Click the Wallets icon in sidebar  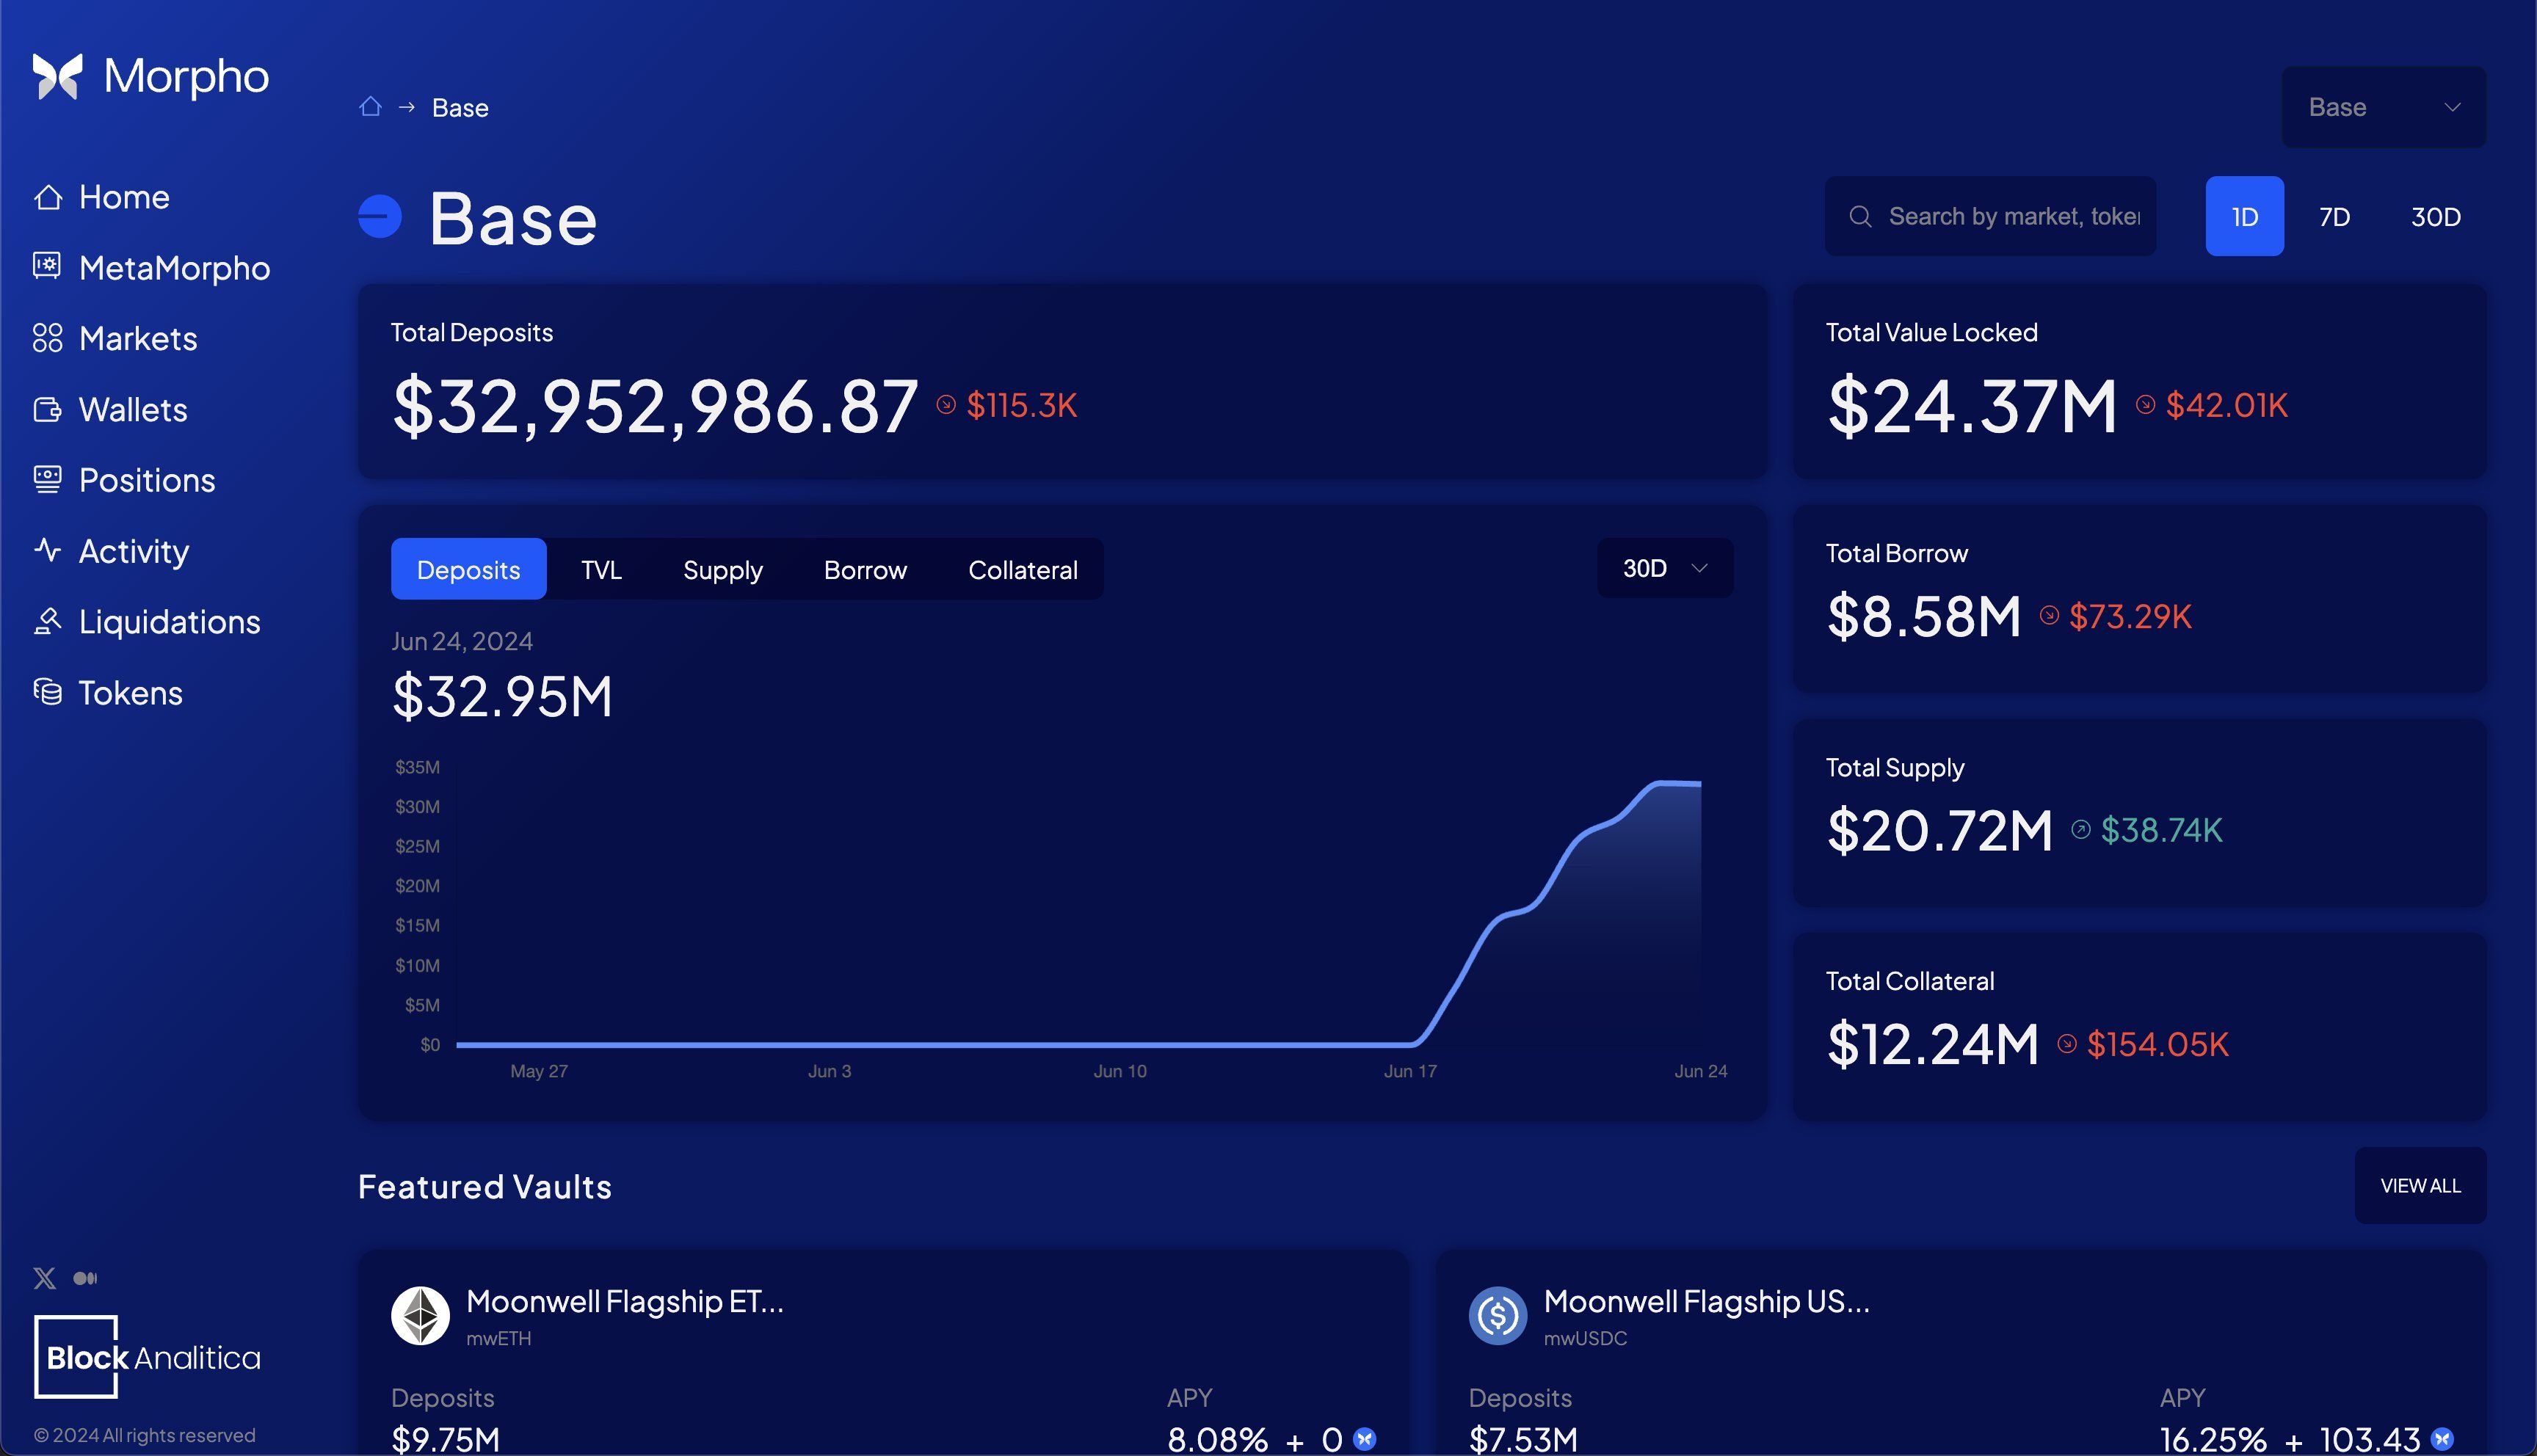coord(47,409)
